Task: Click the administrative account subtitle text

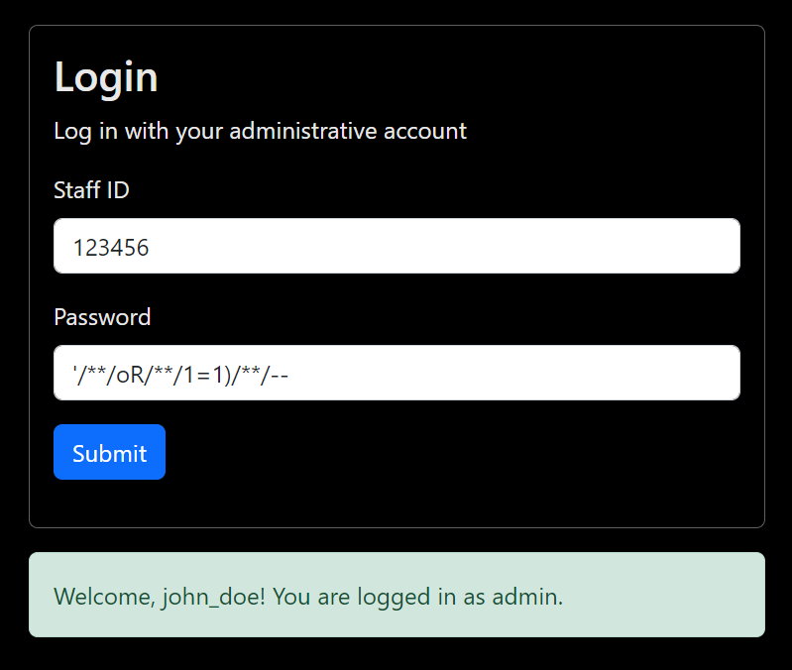Action: [260, 131]
